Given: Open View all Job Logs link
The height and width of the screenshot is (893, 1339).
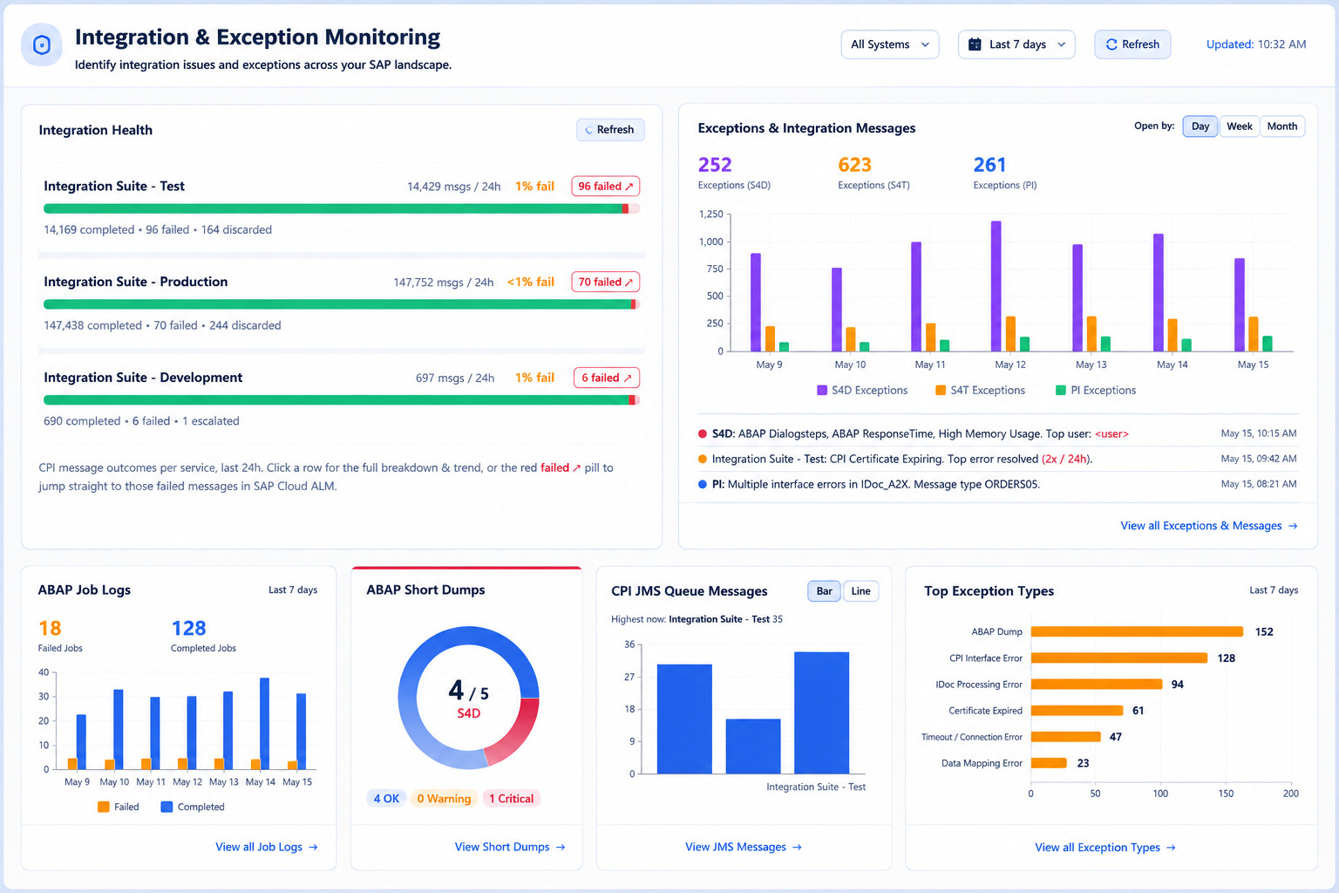Looking at the screenshot, I should point(267,848).
